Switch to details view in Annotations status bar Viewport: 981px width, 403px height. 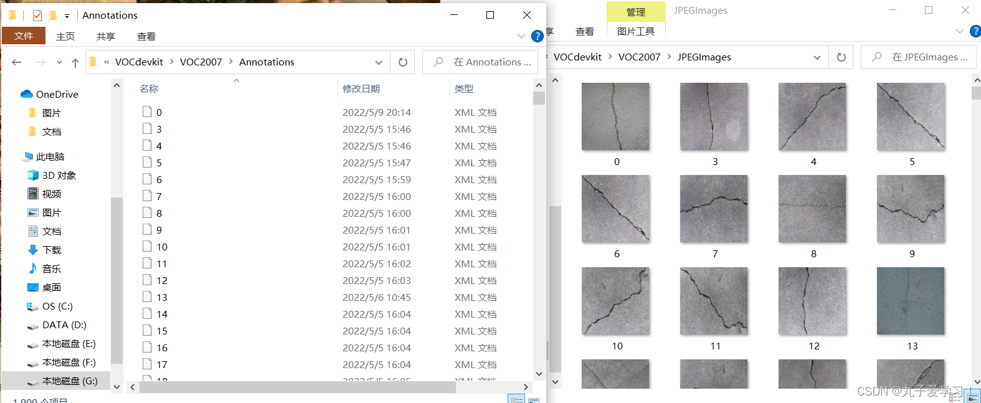pos(516,399)
